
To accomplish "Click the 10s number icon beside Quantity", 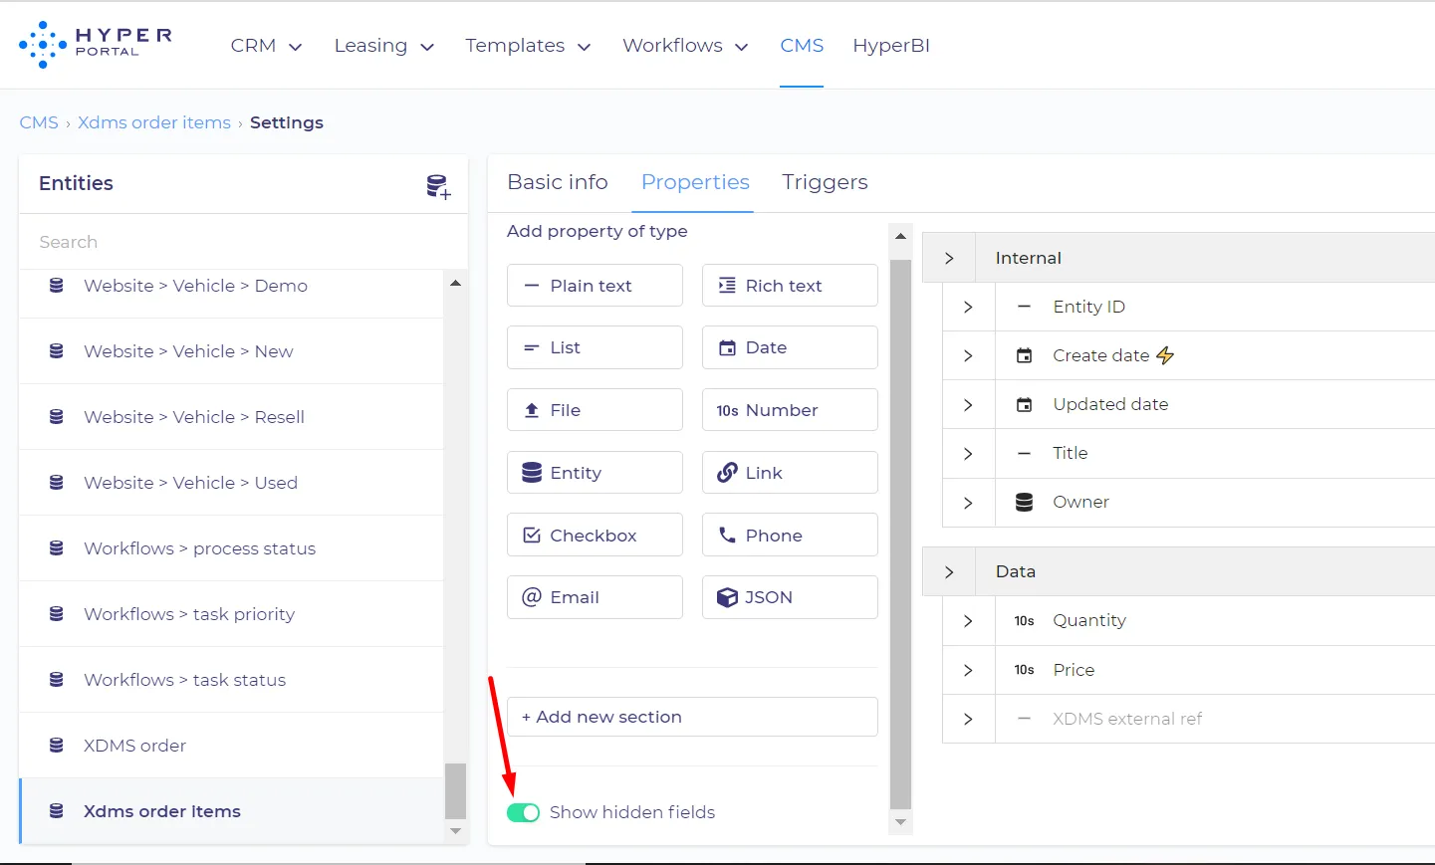I will click(x=1024, y=620).
